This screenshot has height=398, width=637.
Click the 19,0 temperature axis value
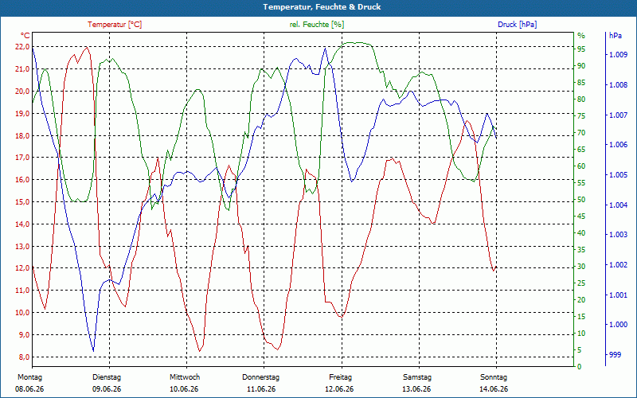pos(22,113)
